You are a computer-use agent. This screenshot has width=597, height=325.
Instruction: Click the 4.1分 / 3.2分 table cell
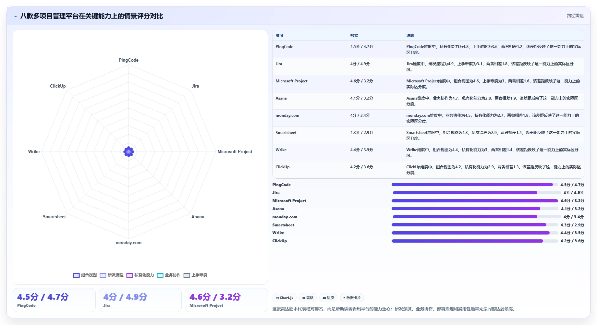[361, 98]
